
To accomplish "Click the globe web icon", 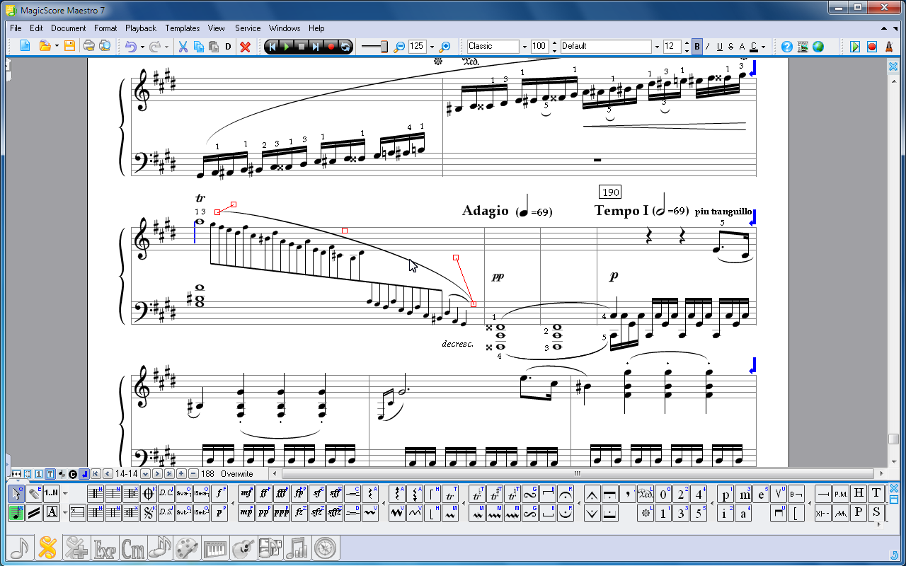I will pyautogui.click(x=818, y=47).
